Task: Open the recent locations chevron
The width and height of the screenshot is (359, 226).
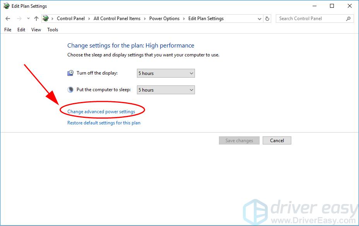Action: point(28,19)
